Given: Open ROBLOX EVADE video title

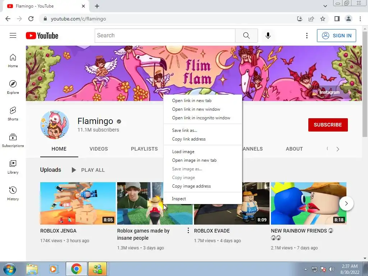Looking at the screenshot, I should coord(212,231).
